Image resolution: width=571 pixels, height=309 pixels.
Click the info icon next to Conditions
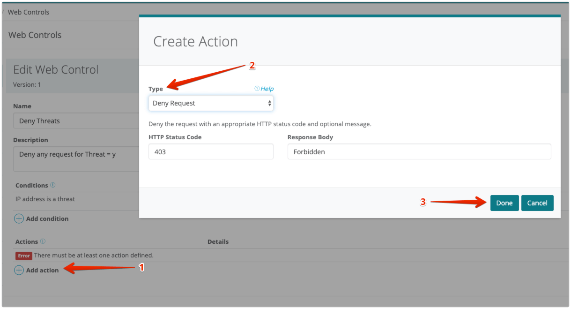pyautogui.click(x=53, y=185)
